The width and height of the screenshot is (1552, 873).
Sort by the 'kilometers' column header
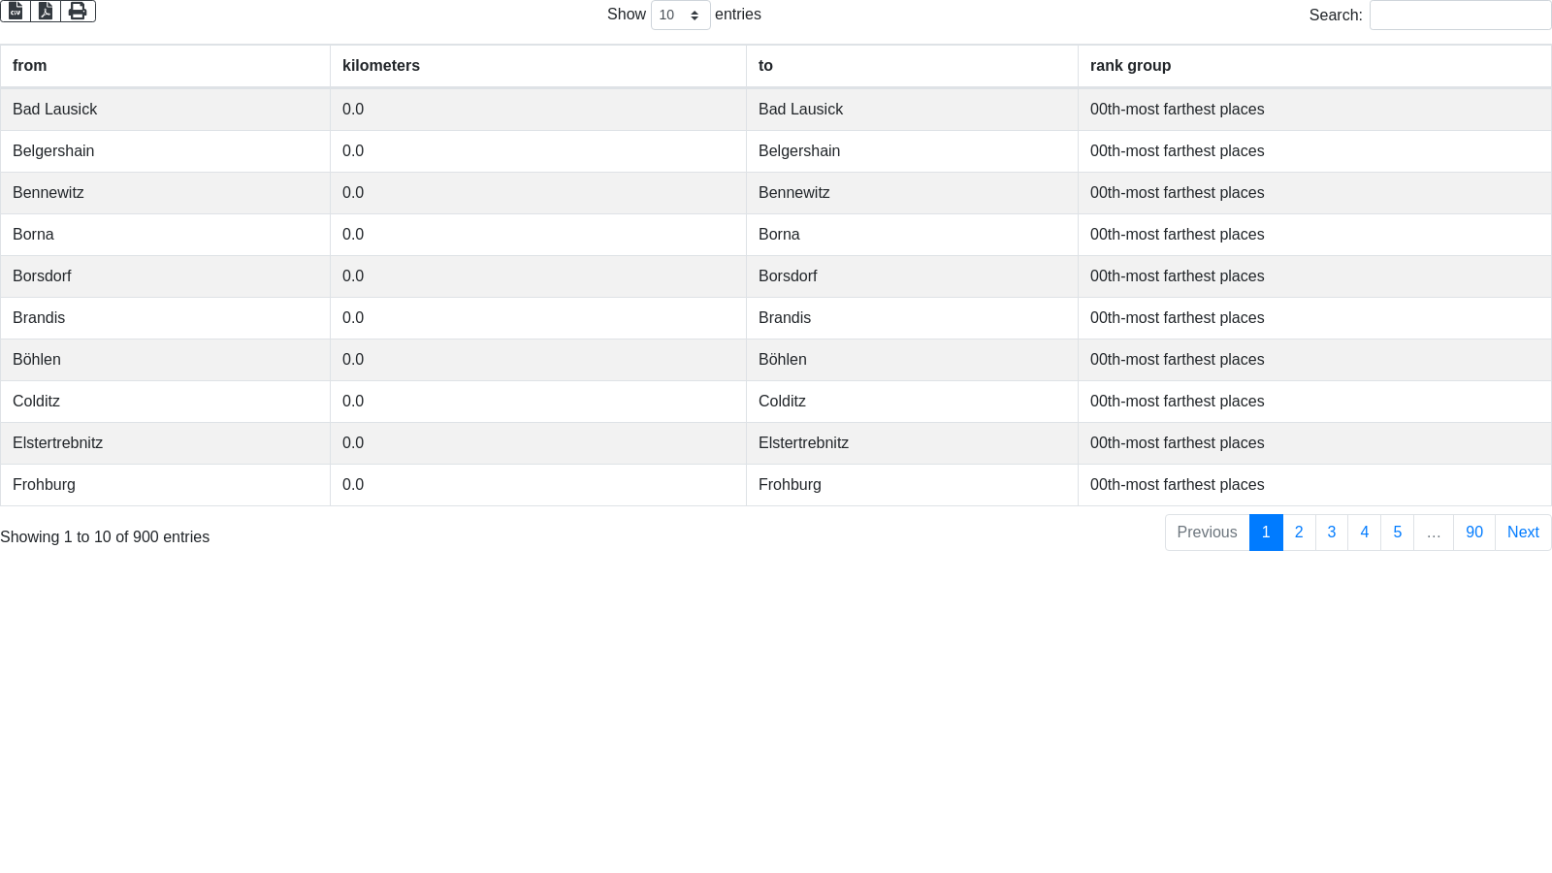381,66
